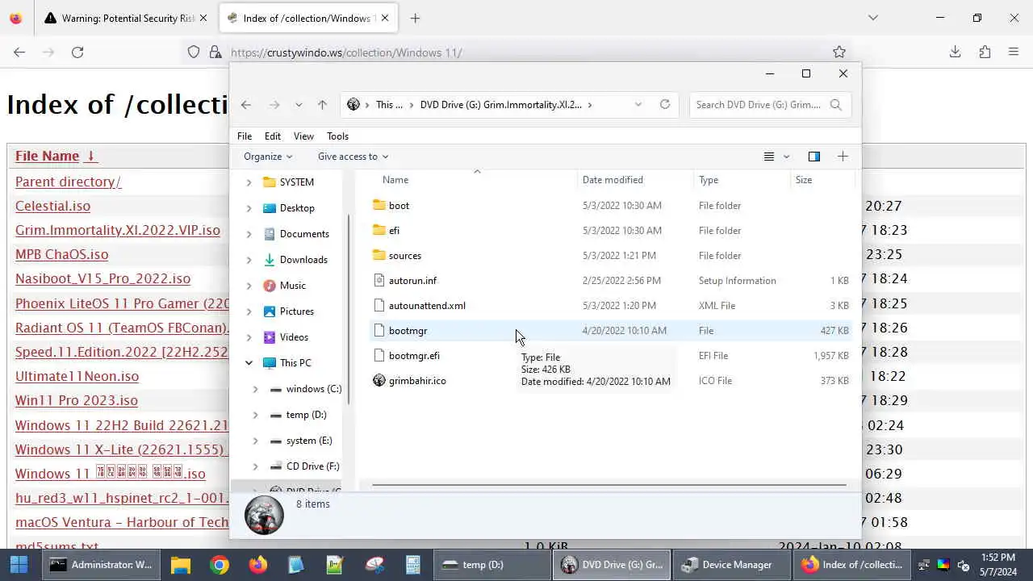The width and height of the screenshot is (1033, 581).
Task: Click the Firefox taskbar shortcut icon
Action: click(x=258, y=564)
